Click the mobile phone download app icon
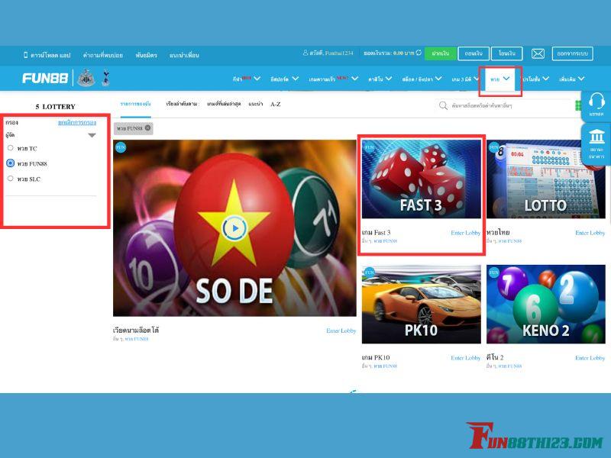 tap(26, 55)
